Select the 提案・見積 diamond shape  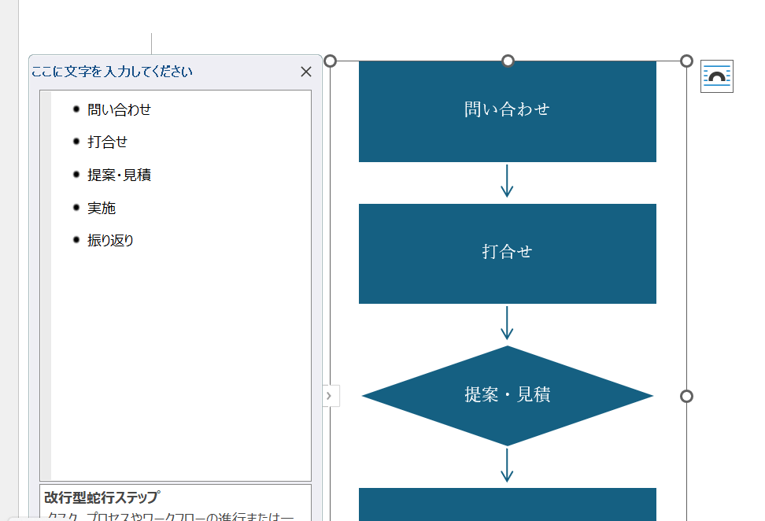(508, 394)
